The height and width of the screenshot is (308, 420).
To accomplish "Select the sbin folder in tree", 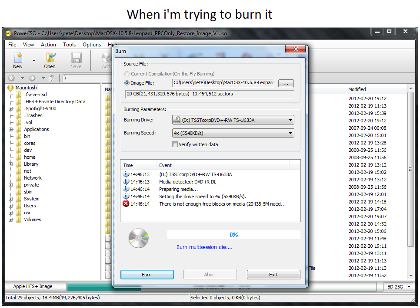I will [x=28, y=192].
